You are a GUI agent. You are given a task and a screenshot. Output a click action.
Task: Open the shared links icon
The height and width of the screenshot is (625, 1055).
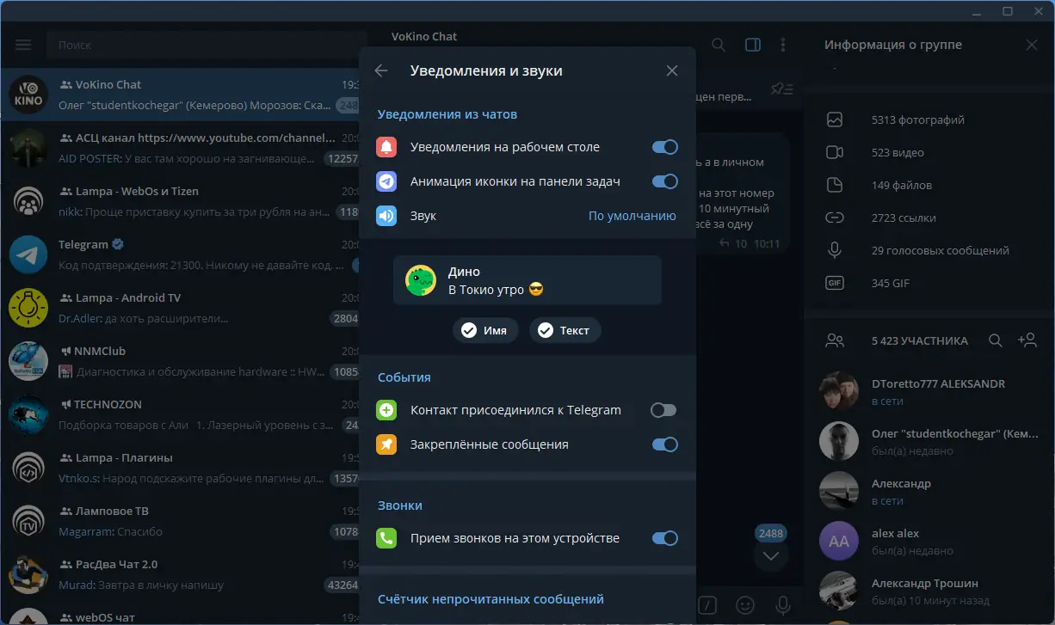[834, 218]
